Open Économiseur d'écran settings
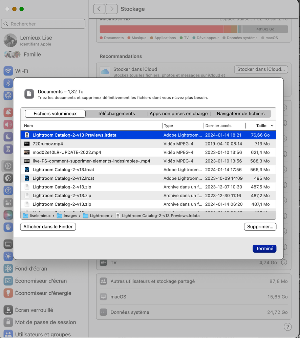 click(x=35, y=281)
